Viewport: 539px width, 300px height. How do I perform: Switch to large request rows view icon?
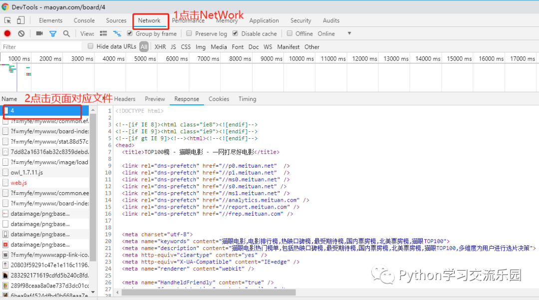(103, 33)
